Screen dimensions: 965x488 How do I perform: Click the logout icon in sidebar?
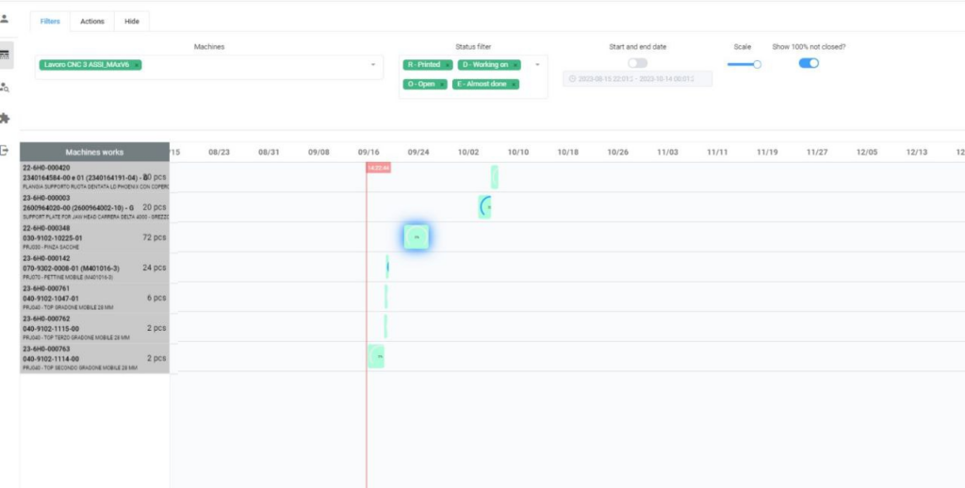tap(5, 151)
